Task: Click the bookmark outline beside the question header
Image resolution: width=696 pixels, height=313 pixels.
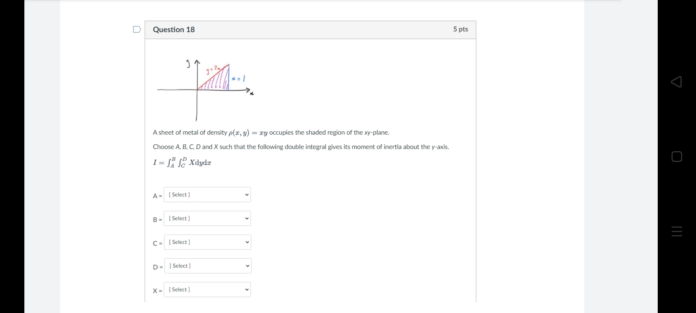Action: tap(137, 29)
